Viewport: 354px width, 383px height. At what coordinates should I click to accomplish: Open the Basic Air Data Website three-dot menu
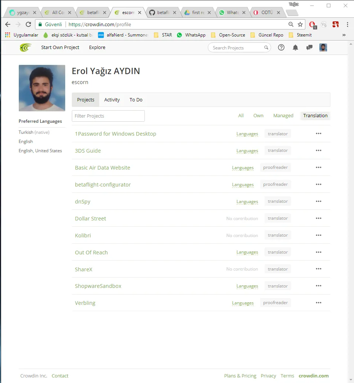(x=319, y=167)
